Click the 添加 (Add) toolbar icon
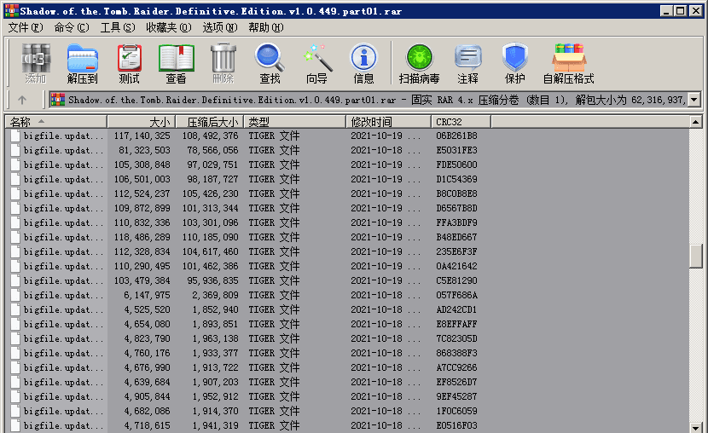Image resolution: width=708 pixels, height=433 pixels. (x=36, y=63)
